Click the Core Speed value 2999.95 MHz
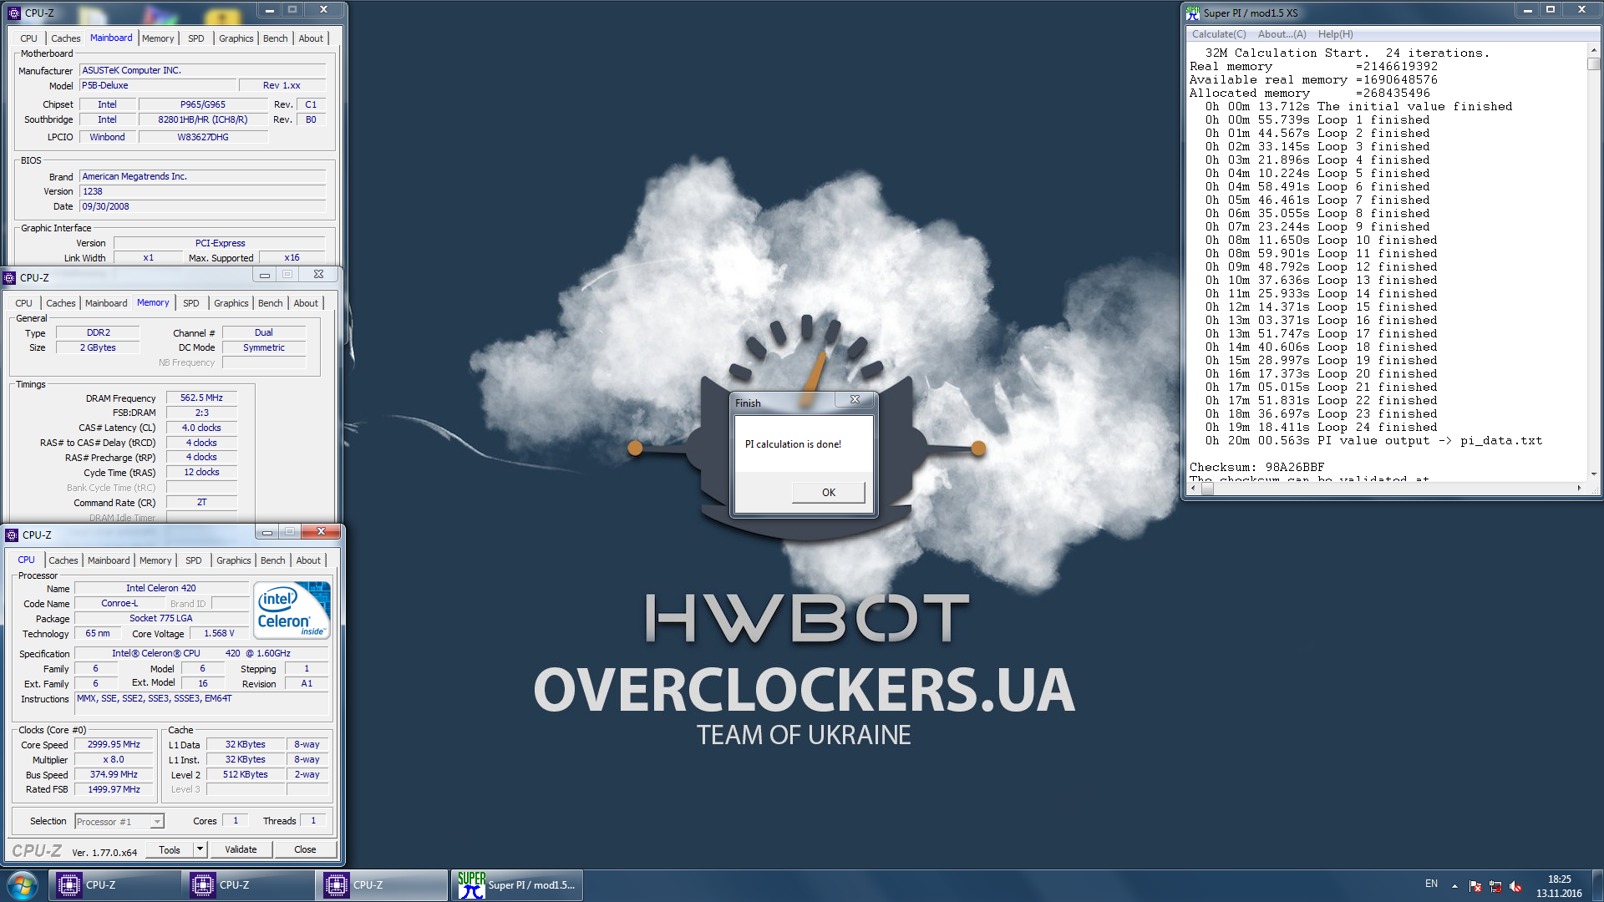 [x=114, y=745]
